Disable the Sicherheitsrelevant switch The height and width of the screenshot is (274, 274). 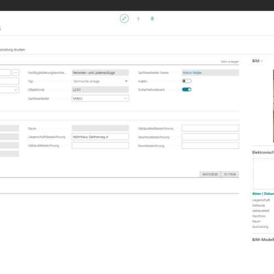coord(187,89)
